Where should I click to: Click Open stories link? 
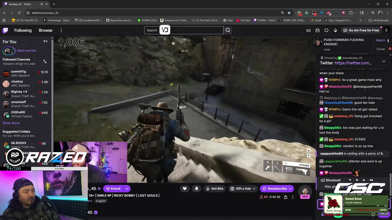26,50
